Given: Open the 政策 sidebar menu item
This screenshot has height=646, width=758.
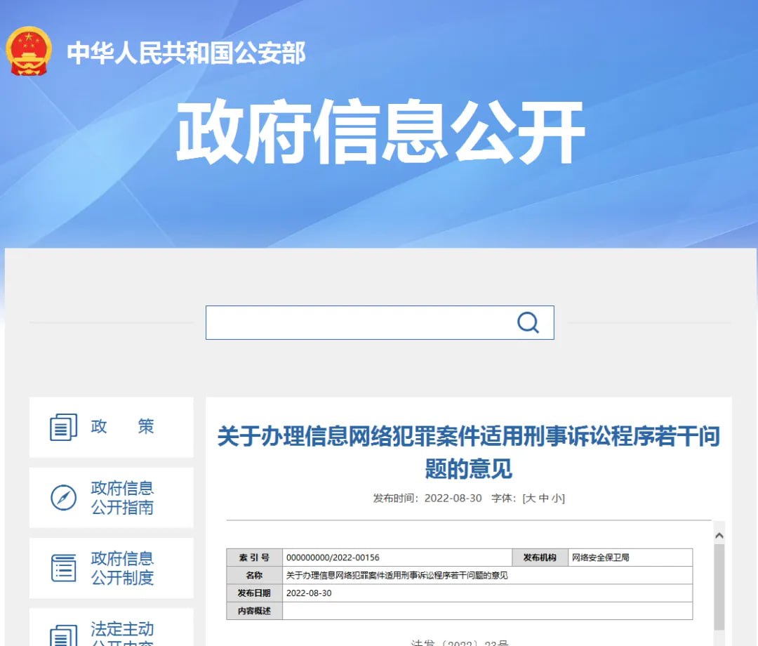Looking at the screenshot, I should click(x=122, y=427).
